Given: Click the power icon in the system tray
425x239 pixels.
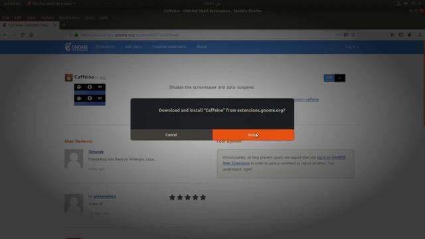Looking at the screenshot, I should [414, 3].
